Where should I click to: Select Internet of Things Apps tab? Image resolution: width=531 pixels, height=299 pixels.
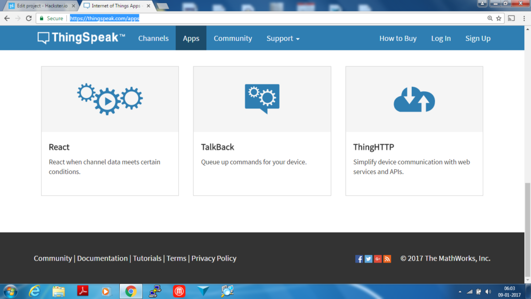[x=116, y=6]
